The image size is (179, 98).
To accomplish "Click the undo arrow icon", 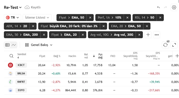I will (158, 7).
